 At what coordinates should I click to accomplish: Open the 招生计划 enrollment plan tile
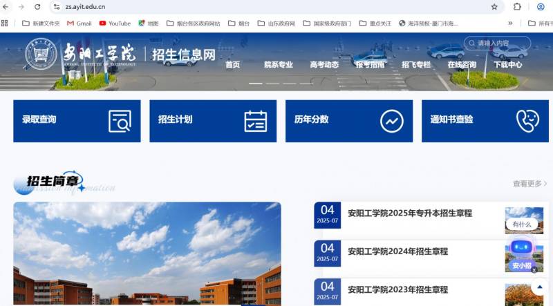(x=213, y=121)
